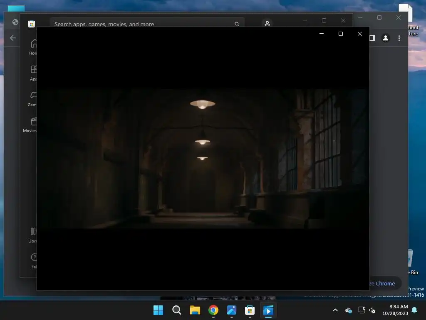Switch to Microsoft Store in taskbar
The height and width of the screenshot is (320, 426).
[250, 310]
